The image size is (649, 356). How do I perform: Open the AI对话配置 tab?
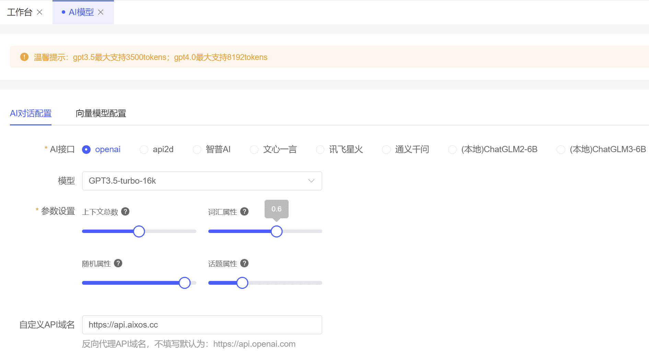click(x=31, y=113)
